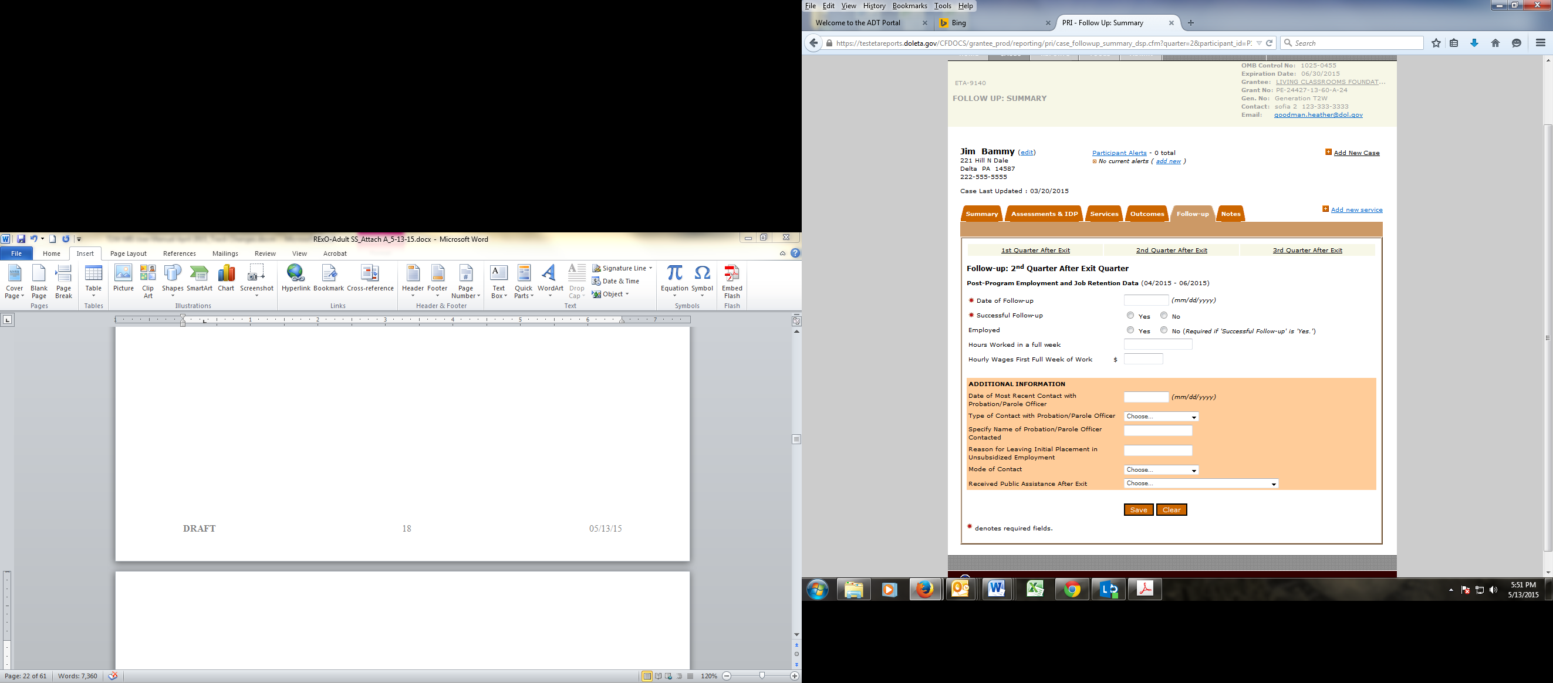Expand the Mode of Contact dropdown
This screenshot has width=1553, height=683.
click(1160, 469)
